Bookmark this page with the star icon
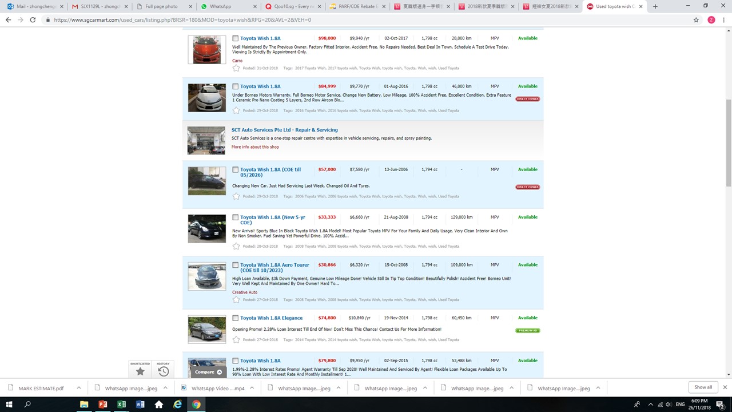Screen dimensions: 732x412 pyautogui.click(x=696, y=19)
